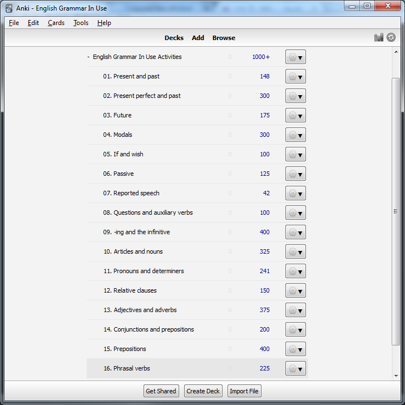
Task: Select deck 10. Articles and nouns
Action: pos(133,251)
